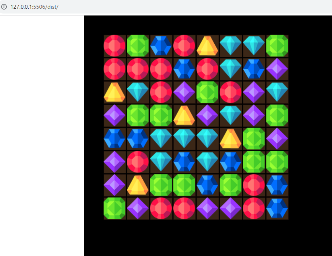Viewport: 332px width, 256px height.
Task: Choose the green octagon gem in fifth row
Action: [254, 138]
